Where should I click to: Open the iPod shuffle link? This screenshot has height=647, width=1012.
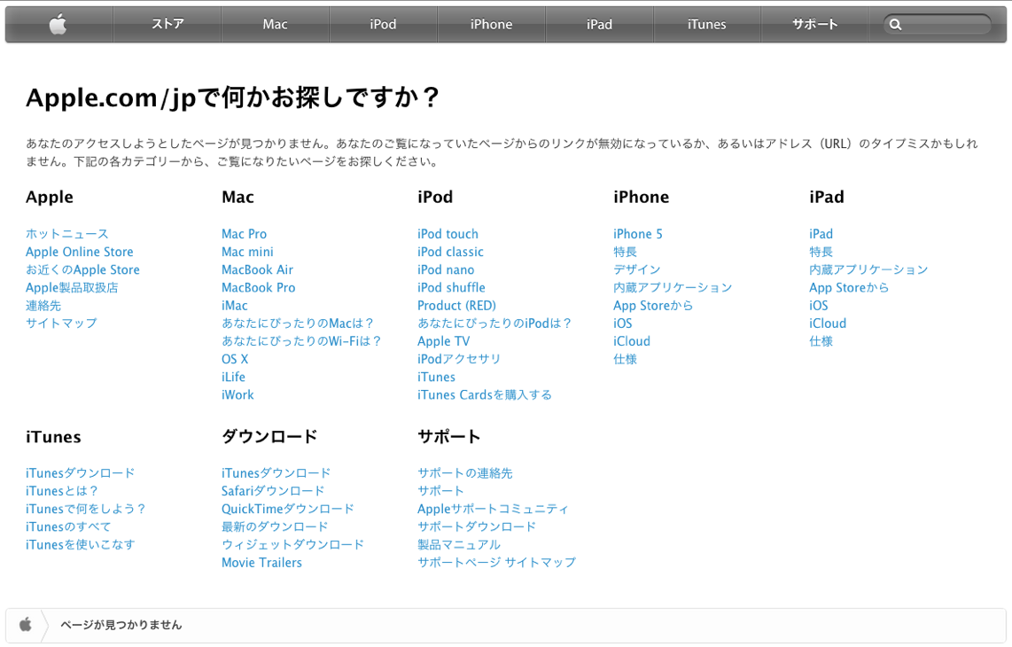(x=451, y=287)
